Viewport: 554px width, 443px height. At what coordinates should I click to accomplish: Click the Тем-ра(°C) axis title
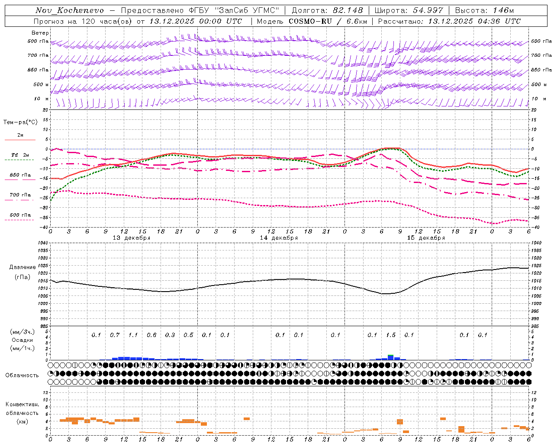click(x=20, y=122)
